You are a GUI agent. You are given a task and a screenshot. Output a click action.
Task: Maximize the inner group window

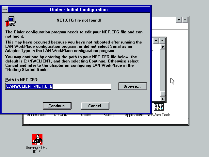[162, 41]
